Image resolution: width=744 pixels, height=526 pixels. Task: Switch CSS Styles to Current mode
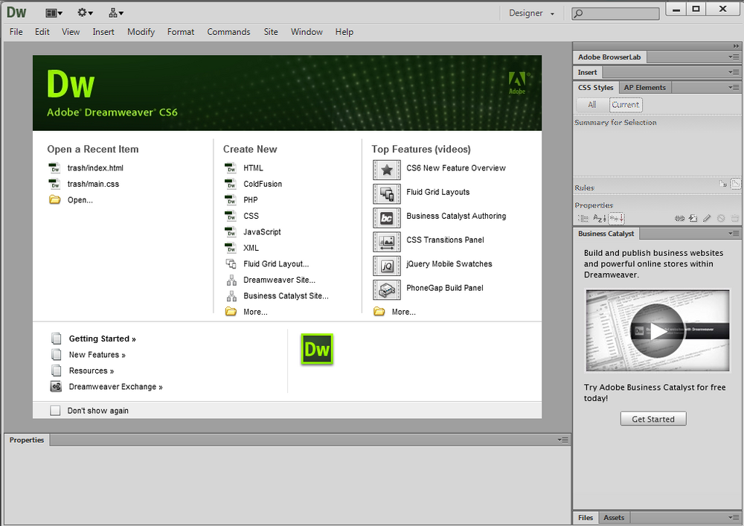(626, 104)
